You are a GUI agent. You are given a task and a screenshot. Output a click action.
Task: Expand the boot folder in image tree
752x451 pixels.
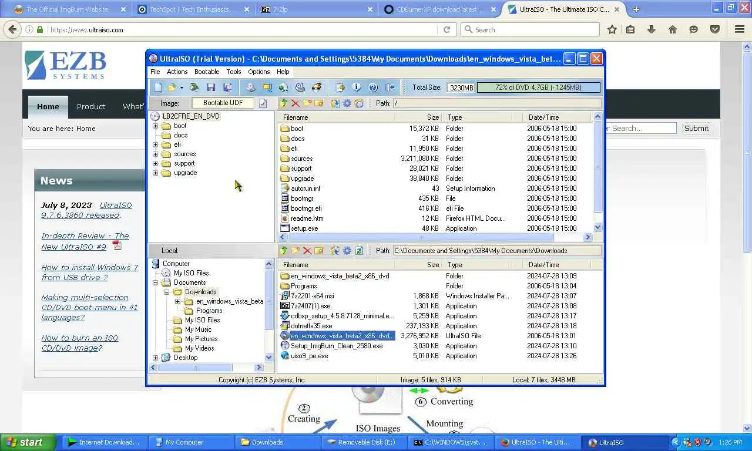(156, 126)
